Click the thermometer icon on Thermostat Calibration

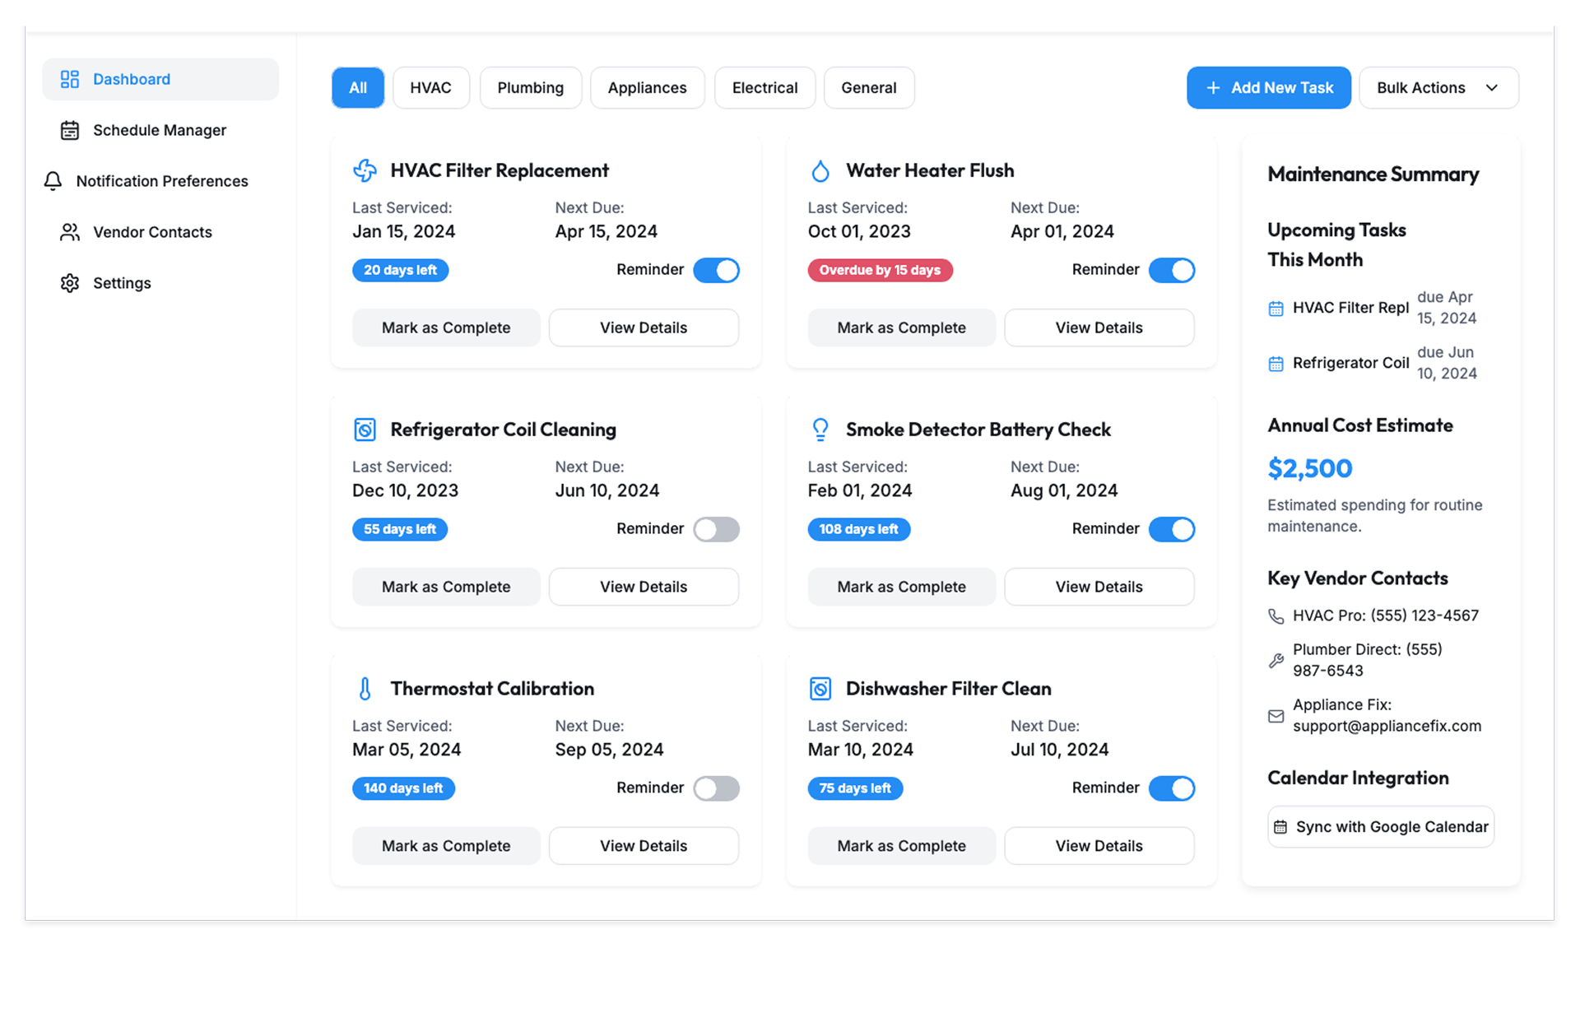pyautogui.click(x=365, y=689)
